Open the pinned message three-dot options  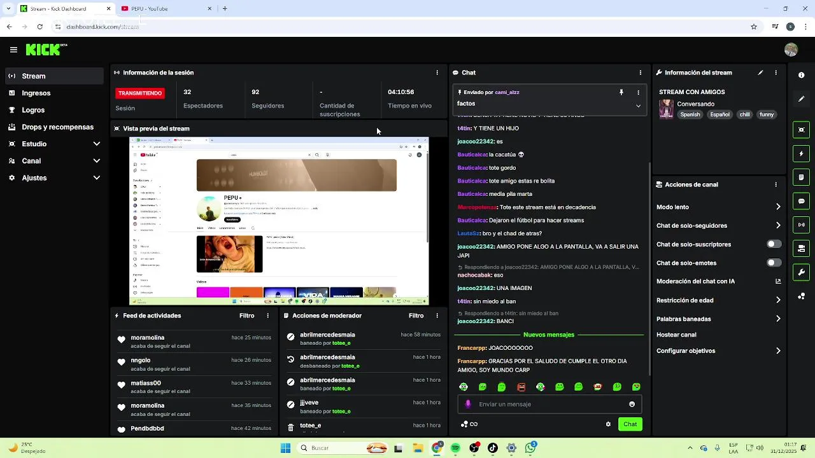coord(638,92)
